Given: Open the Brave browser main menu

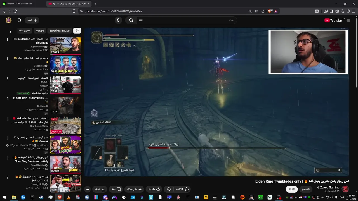Looking at the screenshot, I should pos(354,11).
